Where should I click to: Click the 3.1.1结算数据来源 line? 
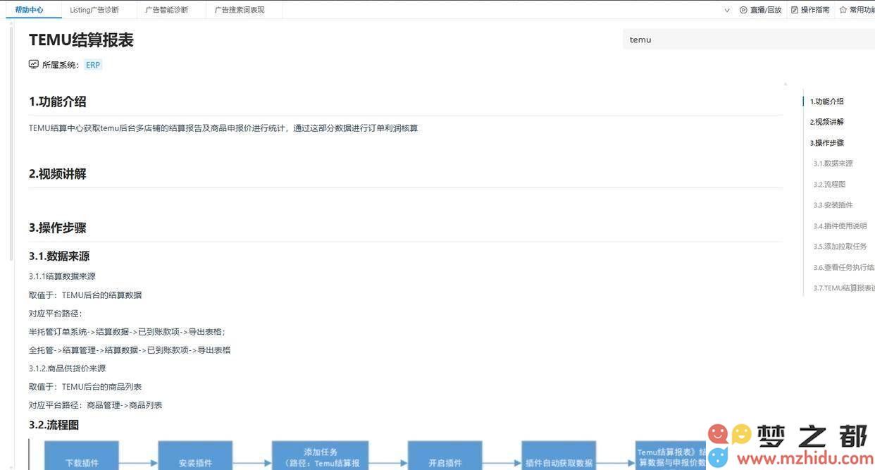[62, 276]
